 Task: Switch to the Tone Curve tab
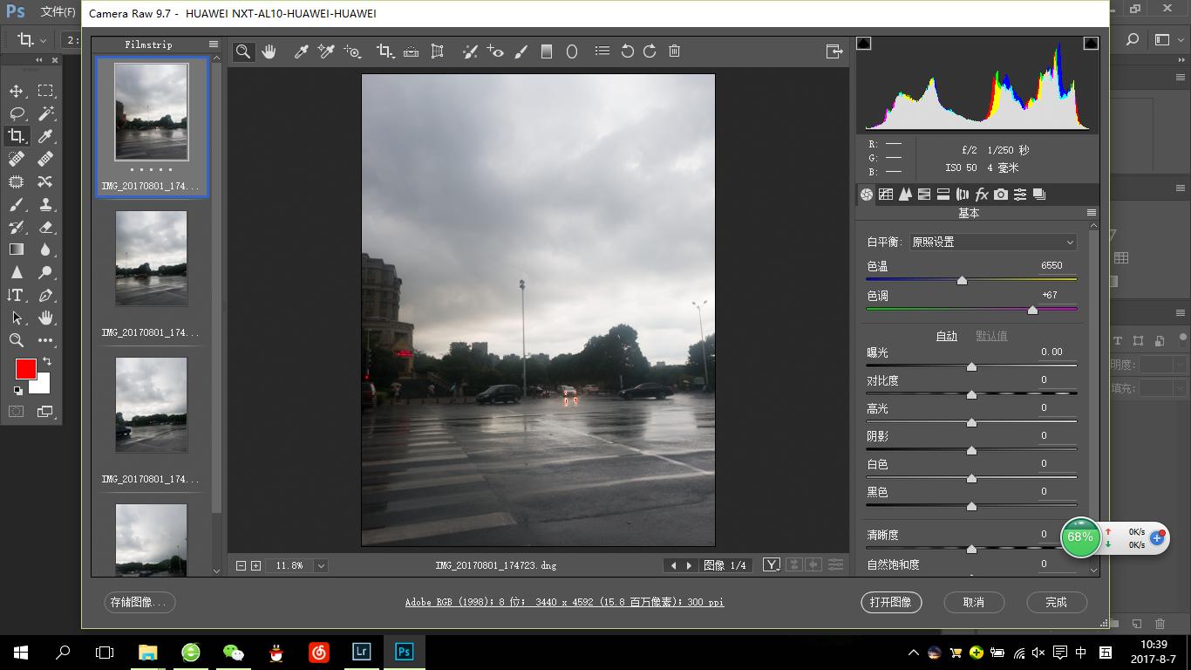pyautogui.click(x=886, y=195)
